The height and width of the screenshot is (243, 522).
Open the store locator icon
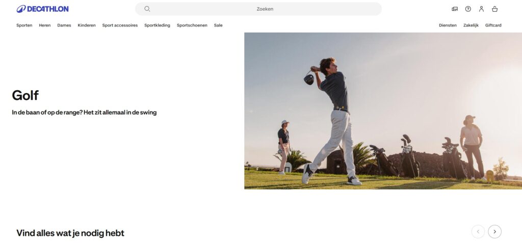pyautogui.click(x=455, y=9)
